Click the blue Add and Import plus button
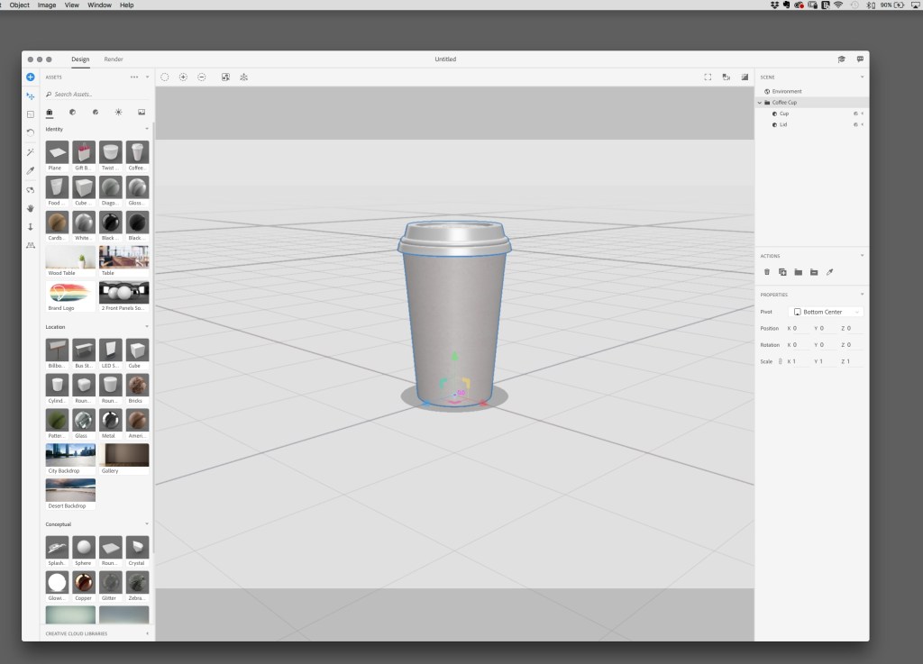The width and height of the screenshot is (923, 664). [30, 77]
